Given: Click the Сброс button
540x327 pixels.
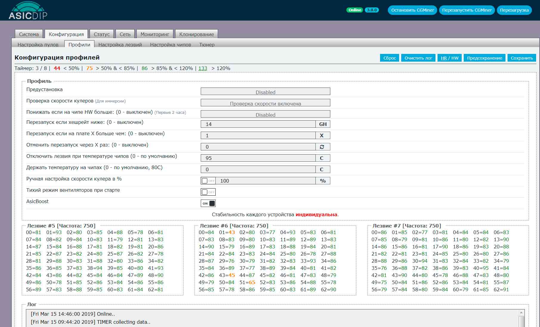Looking at the screenshot, I should 389,58.
